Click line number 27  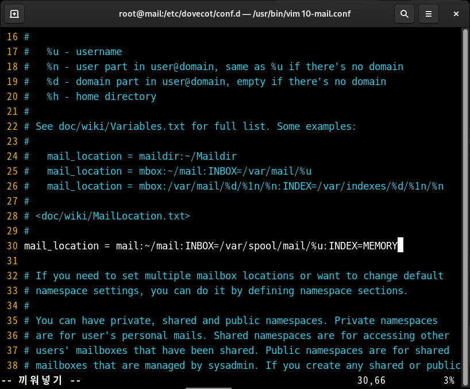pos(12,201)
